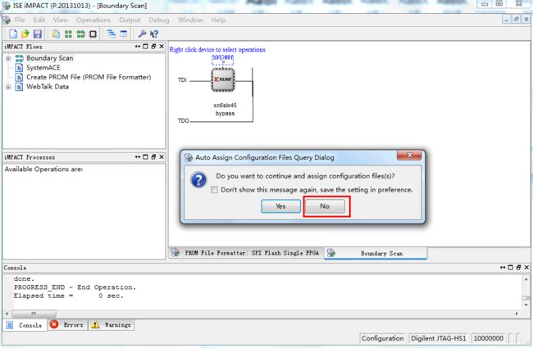
Task: Open the Operations menu
Action: [x=93, y=20]
